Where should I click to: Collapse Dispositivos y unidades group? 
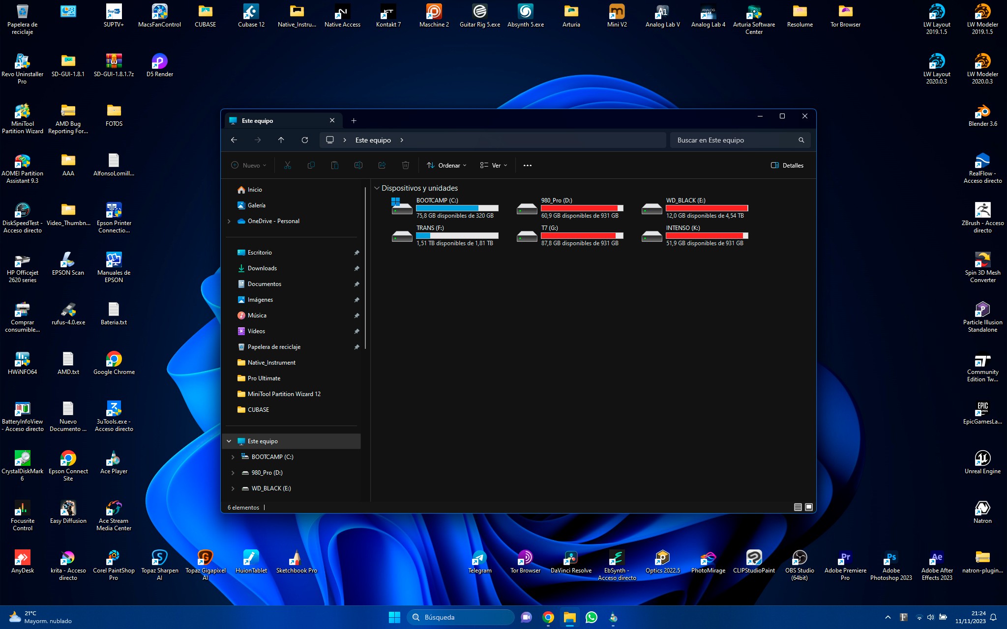[377, 188]
